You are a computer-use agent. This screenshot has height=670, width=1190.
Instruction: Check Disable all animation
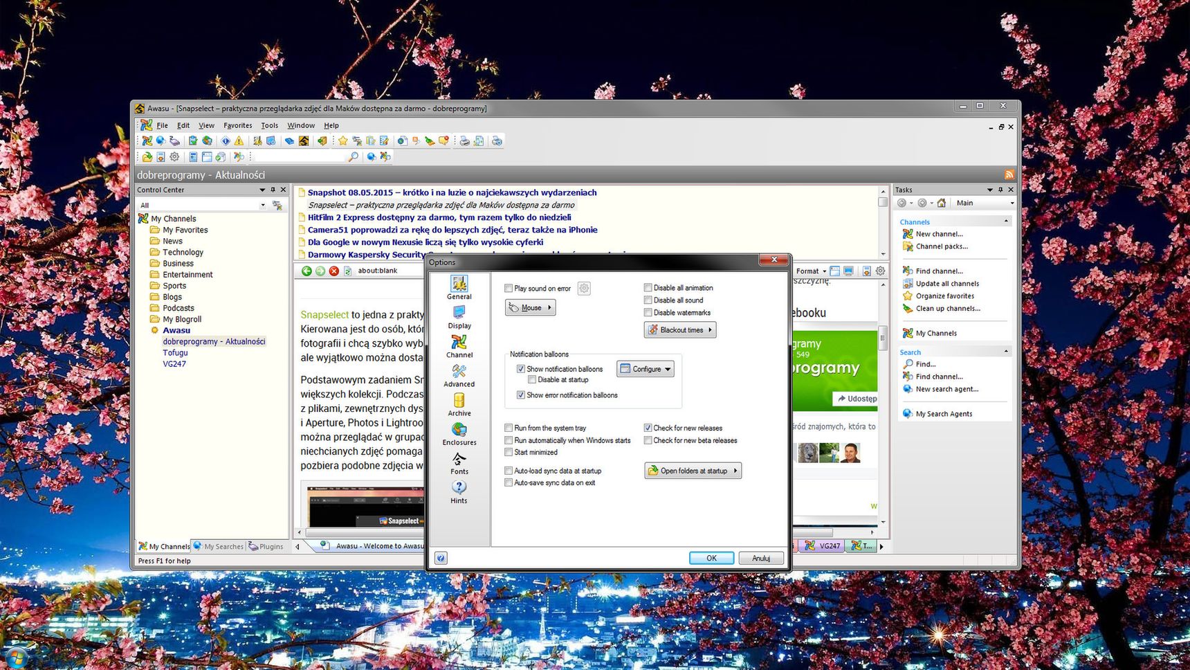coord(648,288)
